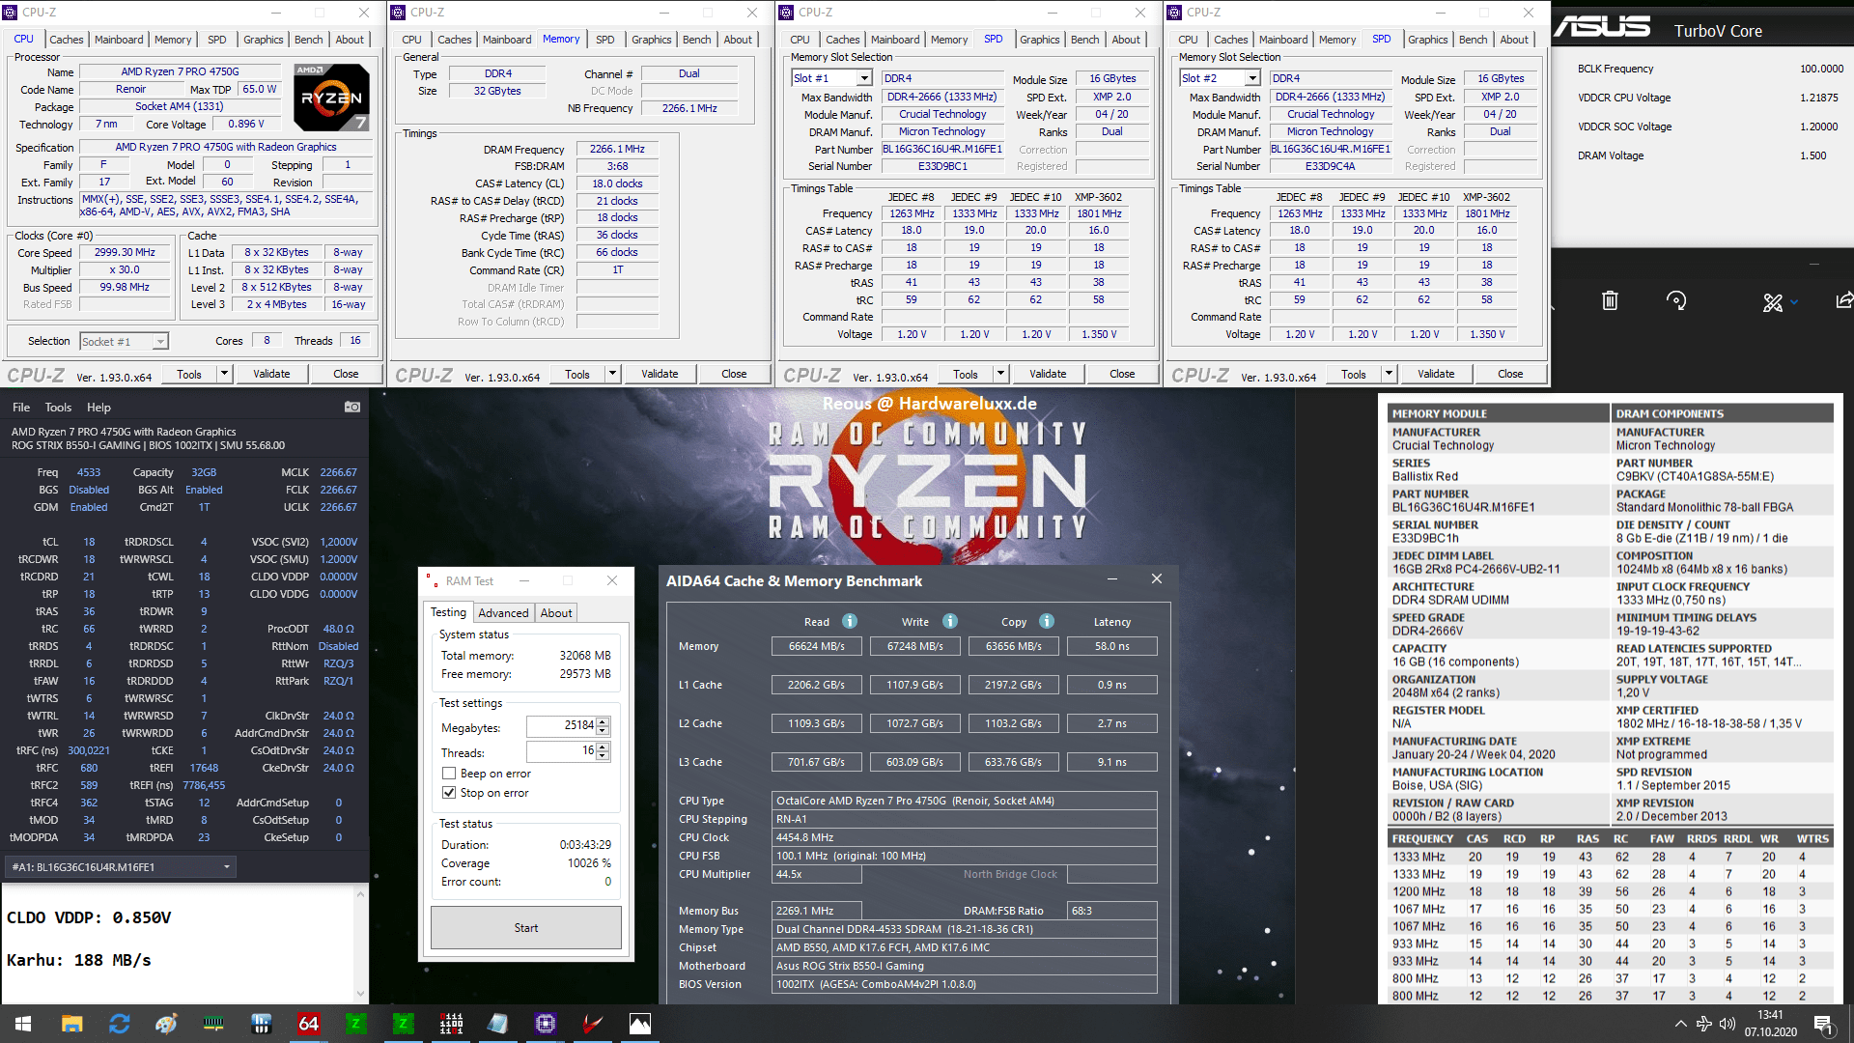
Task: Click Write info icon in AIDA64 benchmark
Action: pos(950,621)
